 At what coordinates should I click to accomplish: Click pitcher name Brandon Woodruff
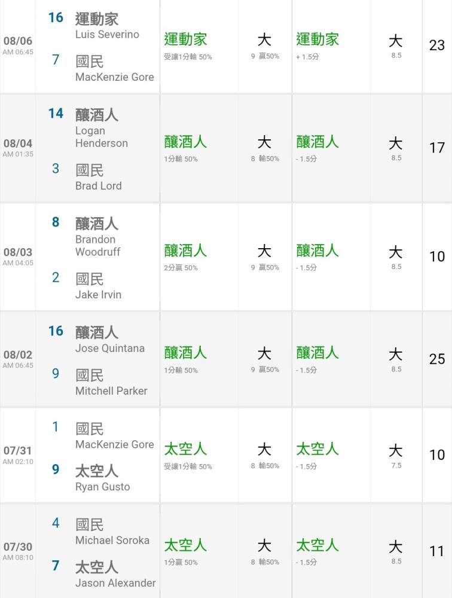coord(97,246)
